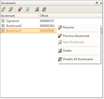Click the Delete Bookmark toolbar icon
Screen dimensions: 104x99
[37, 9]
